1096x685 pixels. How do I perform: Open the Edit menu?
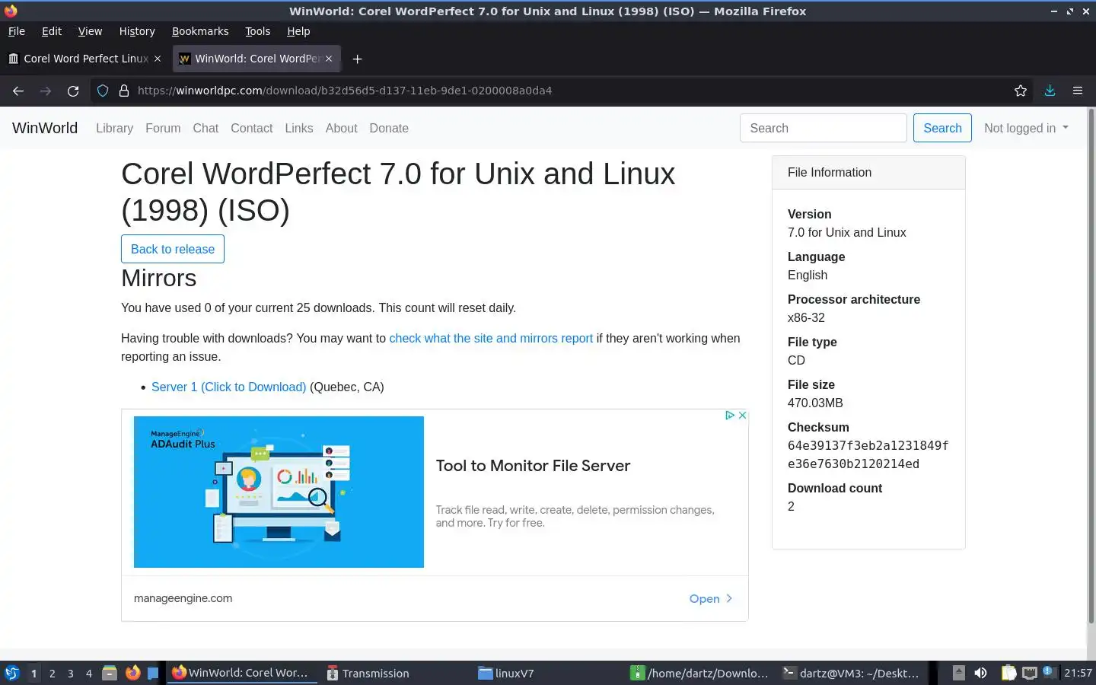point(52,31)
